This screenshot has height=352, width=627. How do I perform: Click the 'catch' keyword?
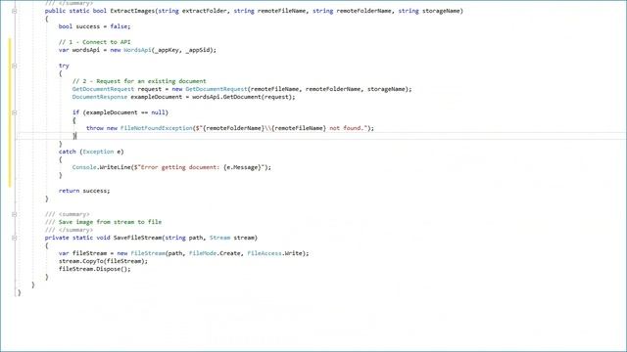tap(67, 152)
